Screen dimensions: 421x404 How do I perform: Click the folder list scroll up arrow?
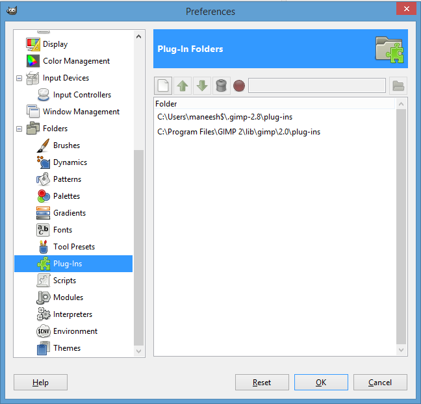pyautogui.click(x=401, y=104)
